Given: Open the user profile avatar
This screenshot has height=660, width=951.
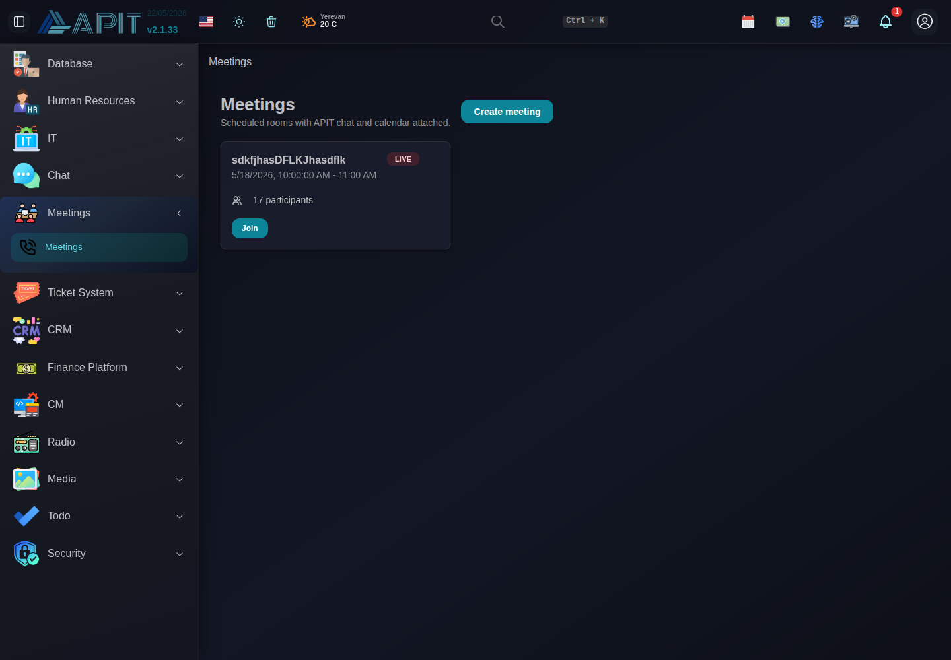Looking at the screenshot, I should 925,22.
